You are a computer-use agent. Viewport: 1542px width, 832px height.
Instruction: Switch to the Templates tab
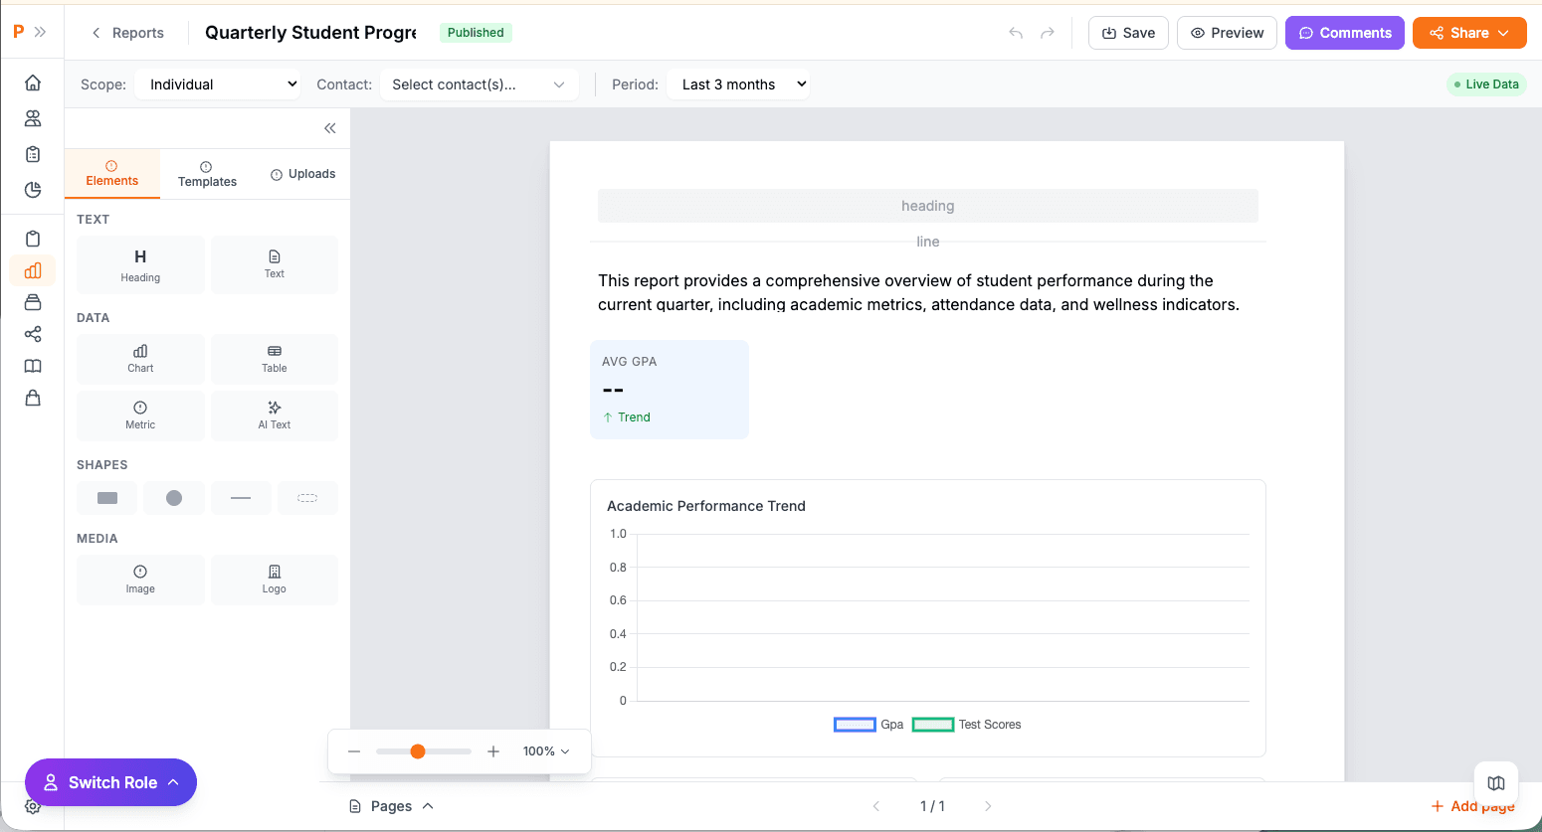click(207, 174)
